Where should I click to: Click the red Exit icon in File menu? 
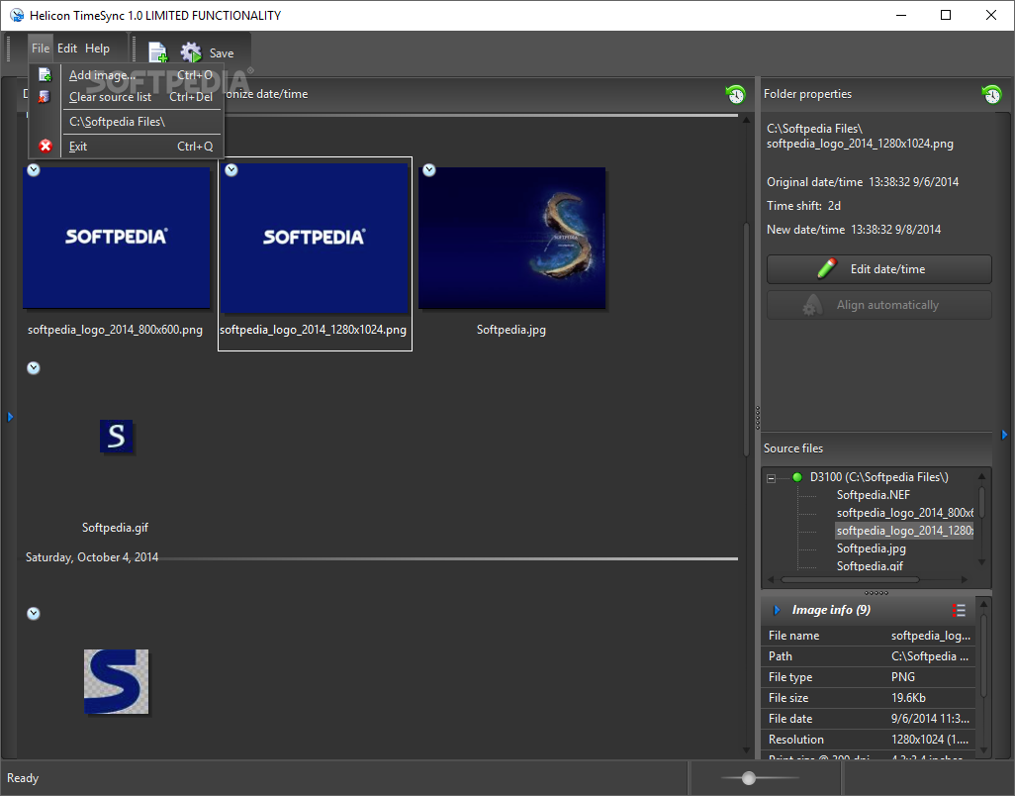tap(46, 147)
